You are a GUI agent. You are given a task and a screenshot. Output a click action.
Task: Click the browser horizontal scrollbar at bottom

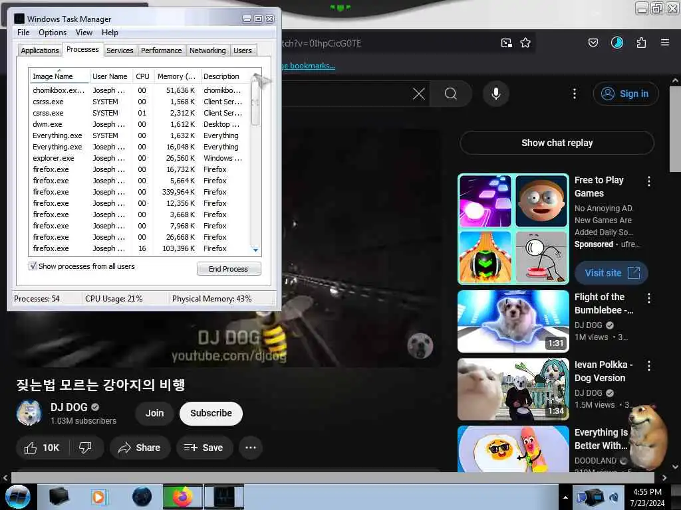pos(333,477)
